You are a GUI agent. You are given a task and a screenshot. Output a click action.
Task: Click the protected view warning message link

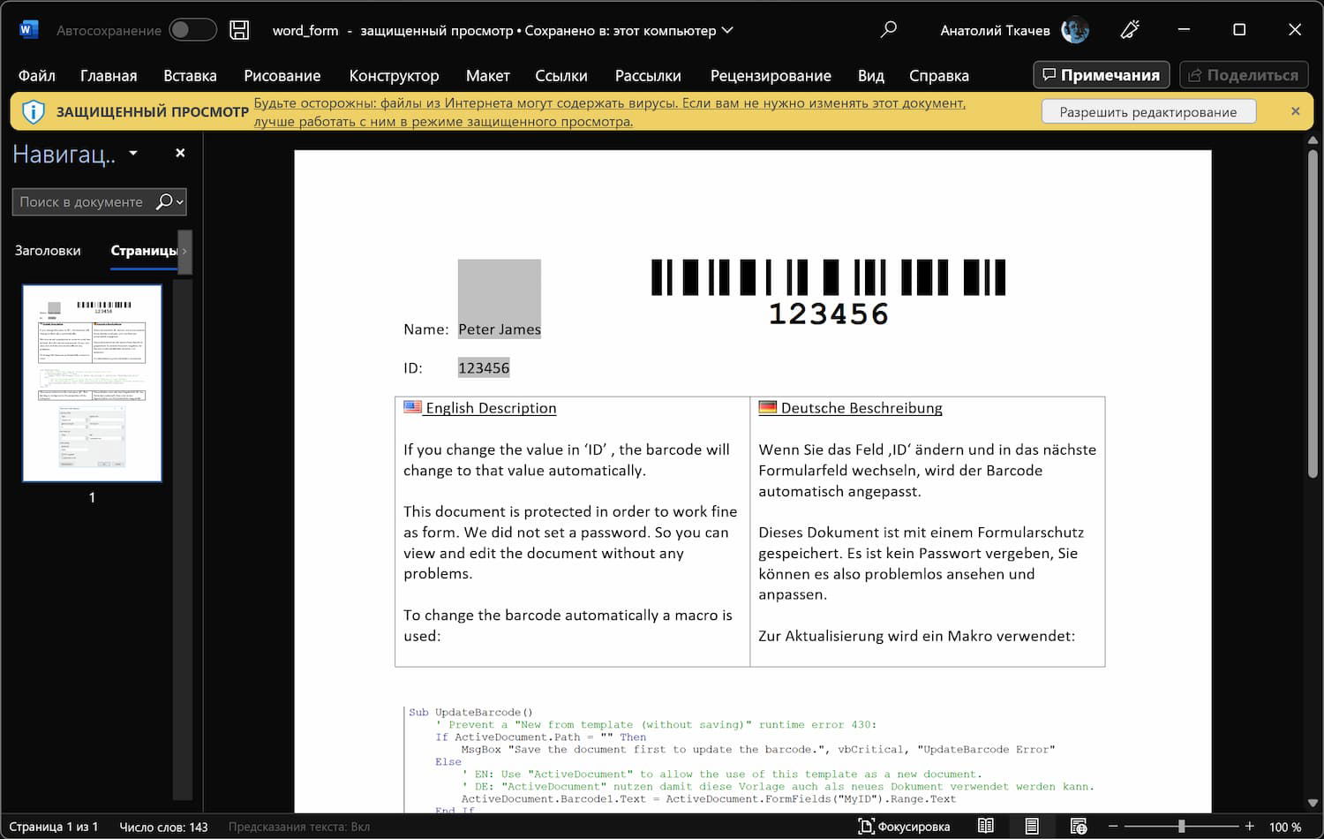click(609, 112)
